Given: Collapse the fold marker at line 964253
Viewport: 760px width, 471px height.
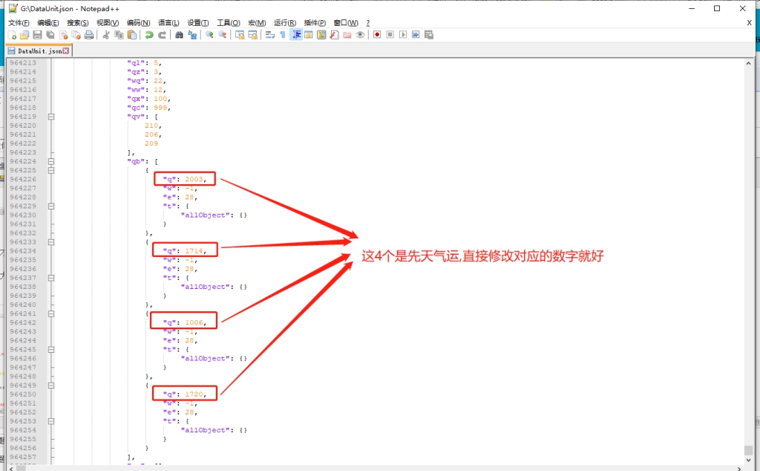Looking at the screenshot, I should (x=51, y=421).
